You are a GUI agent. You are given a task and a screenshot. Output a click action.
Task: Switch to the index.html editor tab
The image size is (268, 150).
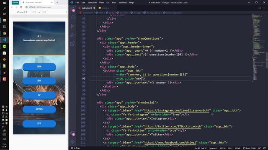(87, 8)
